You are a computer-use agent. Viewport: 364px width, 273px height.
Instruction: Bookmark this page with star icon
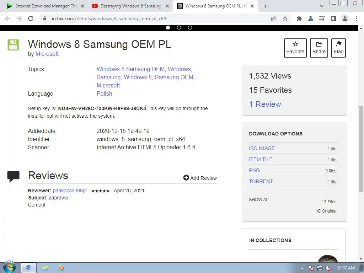coord(285,18)
